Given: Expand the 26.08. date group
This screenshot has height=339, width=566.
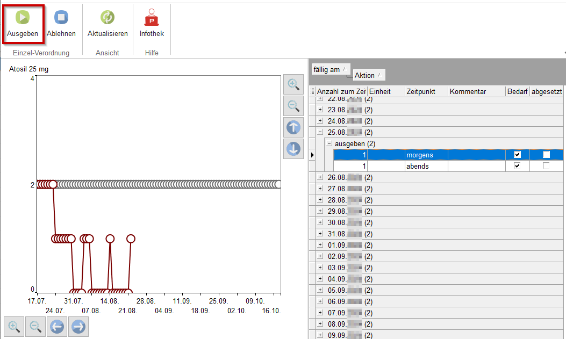Looking at the screenshot, I should (320, 177).
